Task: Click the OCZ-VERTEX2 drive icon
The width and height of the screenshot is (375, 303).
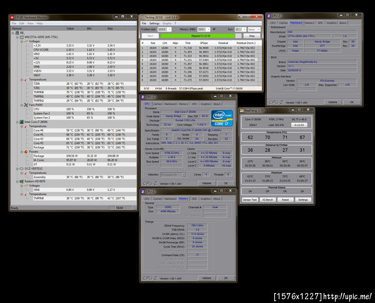Action: tap(21, 168)
